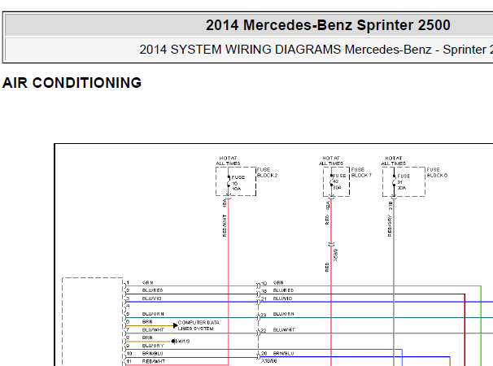493x366 pixels.
Task: Click the 'AIR CONDITIONING' heading
Action: pos(72,83)
